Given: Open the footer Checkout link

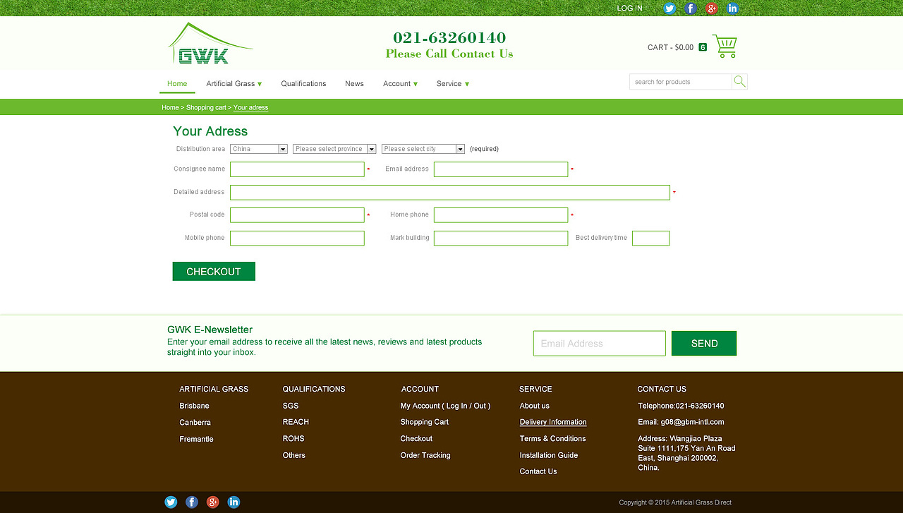Looking at the screenshot, I should [x=416, y=439].
